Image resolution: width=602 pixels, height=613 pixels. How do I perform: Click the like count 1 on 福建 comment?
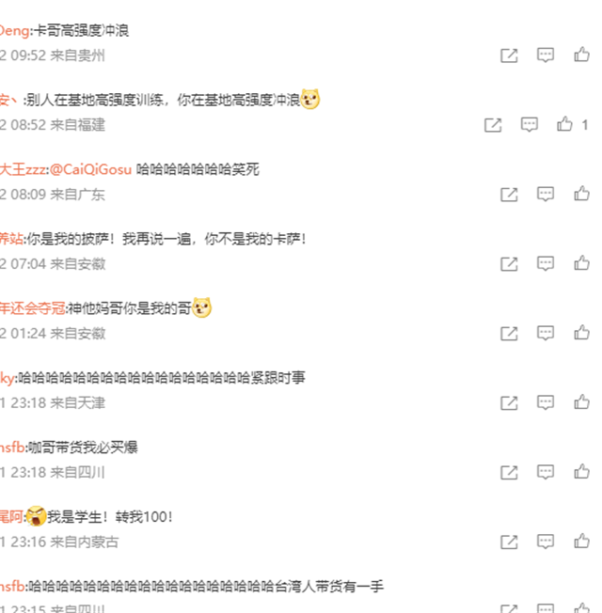[585, 125]
